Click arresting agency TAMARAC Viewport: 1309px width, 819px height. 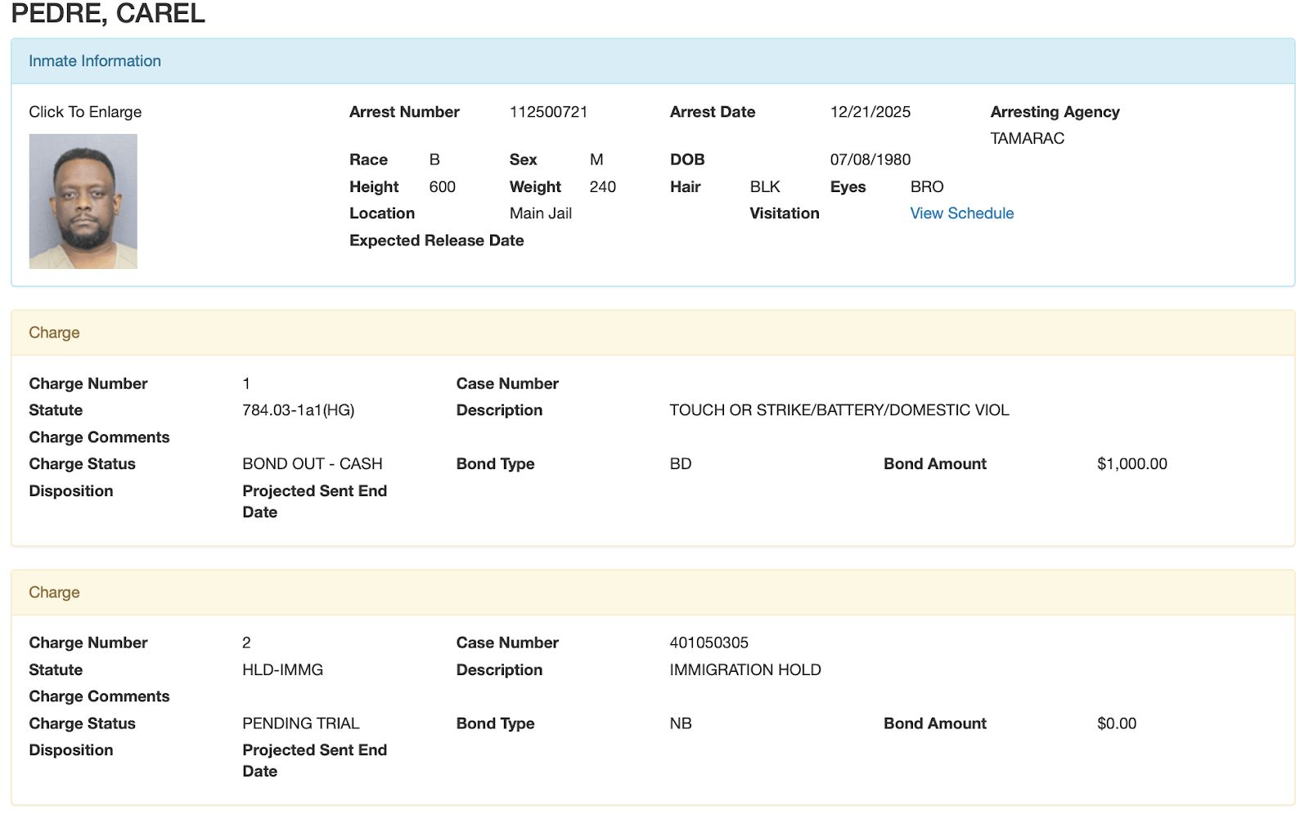tap(1027, 138)
